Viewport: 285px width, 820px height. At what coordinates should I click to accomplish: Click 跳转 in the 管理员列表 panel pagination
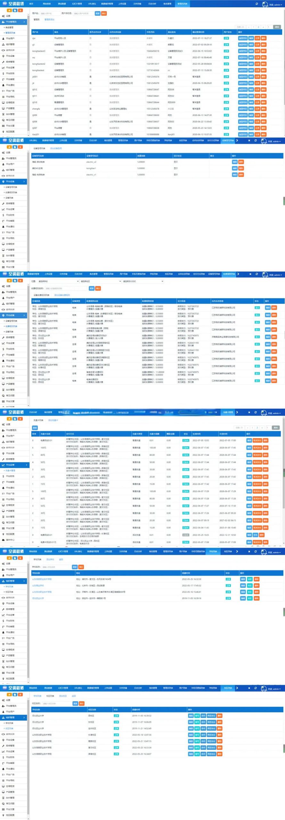pyautogui.click(x=277, y=27)
